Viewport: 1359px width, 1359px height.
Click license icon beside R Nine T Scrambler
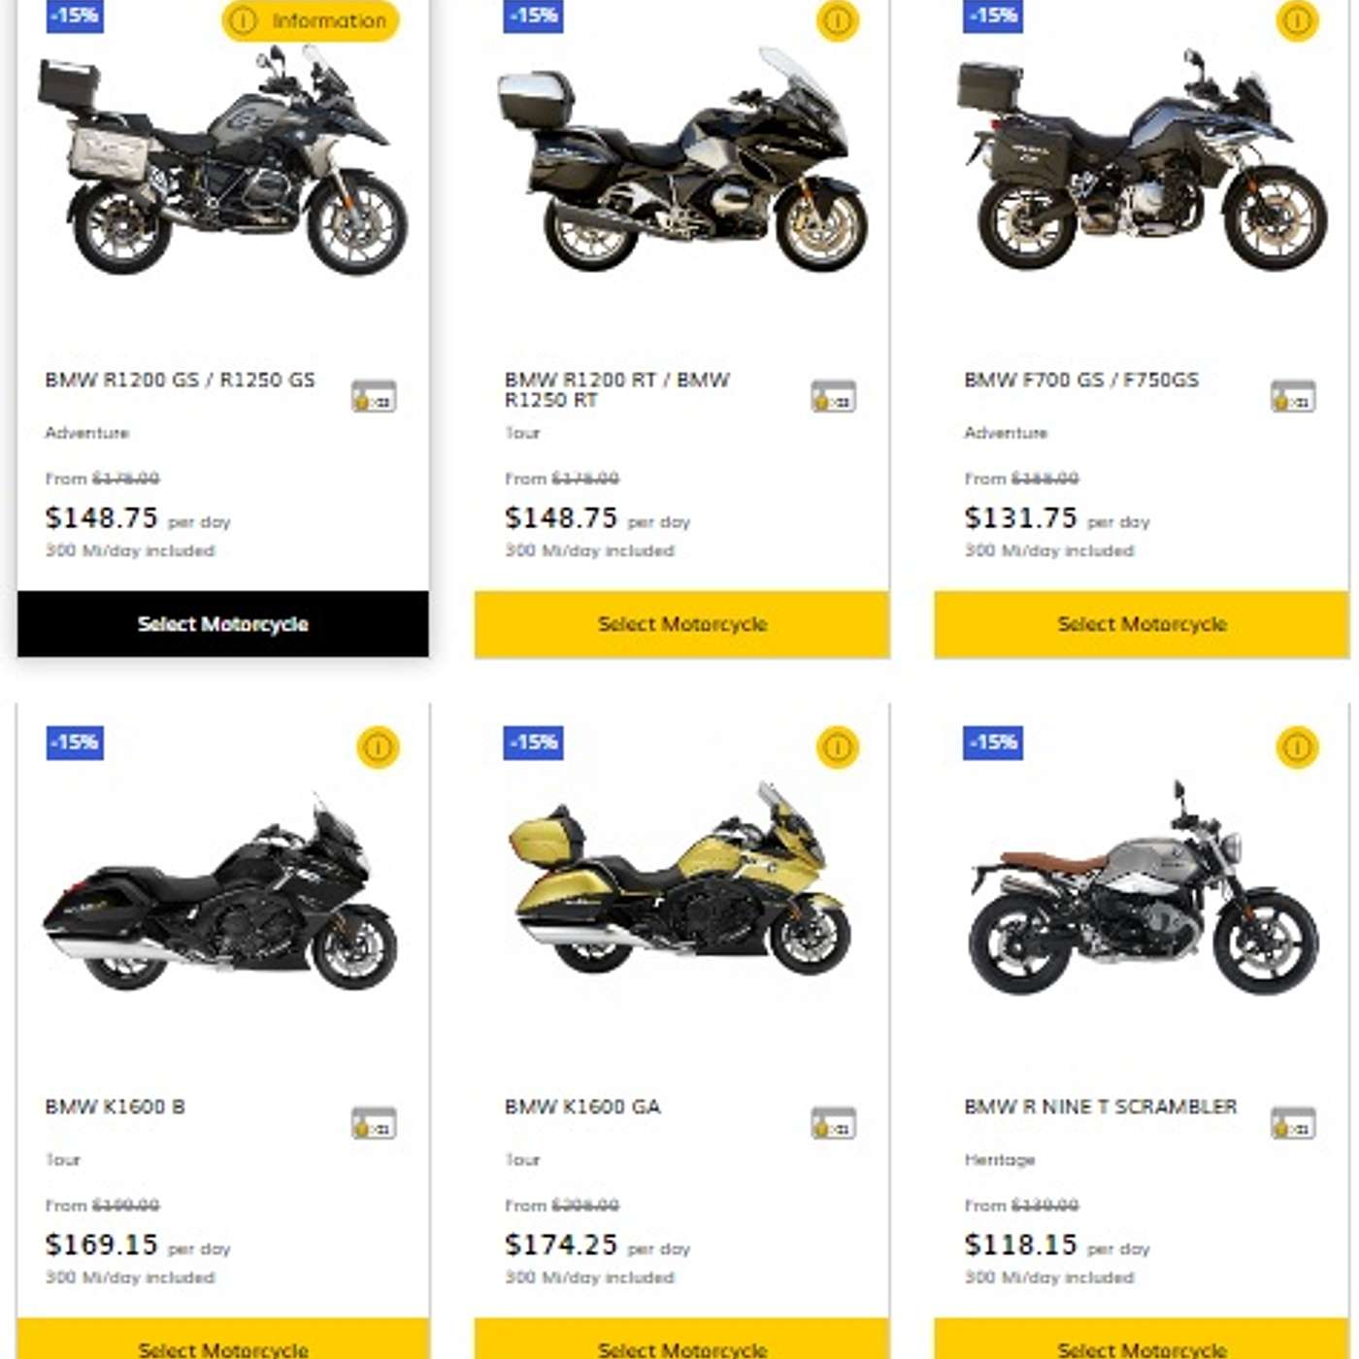pyautogui.click(x=1293, y=1123)
